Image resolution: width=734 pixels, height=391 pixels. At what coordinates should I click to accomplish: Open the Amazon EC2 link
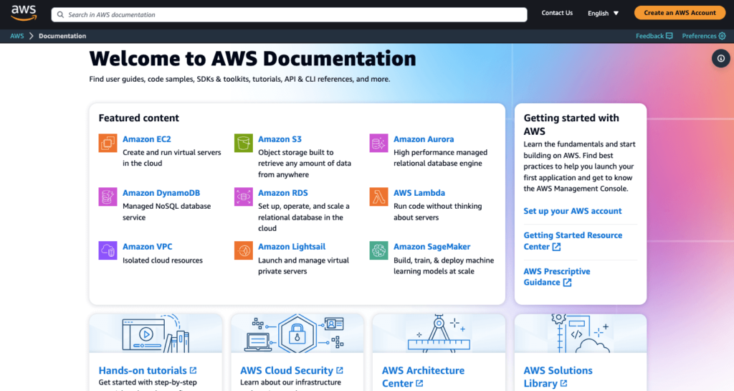(x=146, y=139)
